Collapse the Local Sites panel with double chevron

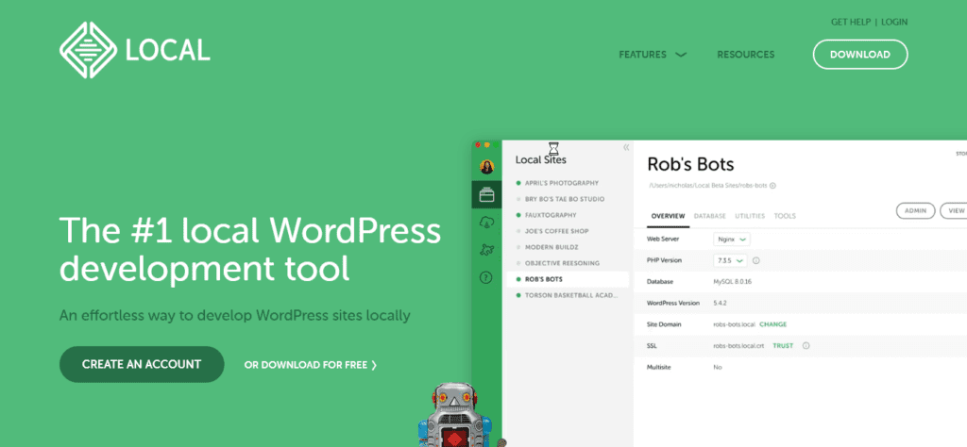[x=626, y=147]
